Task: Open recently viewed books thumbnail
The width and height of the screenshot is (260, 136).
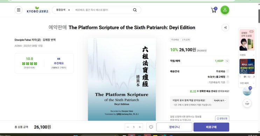Action: [247, 91]
